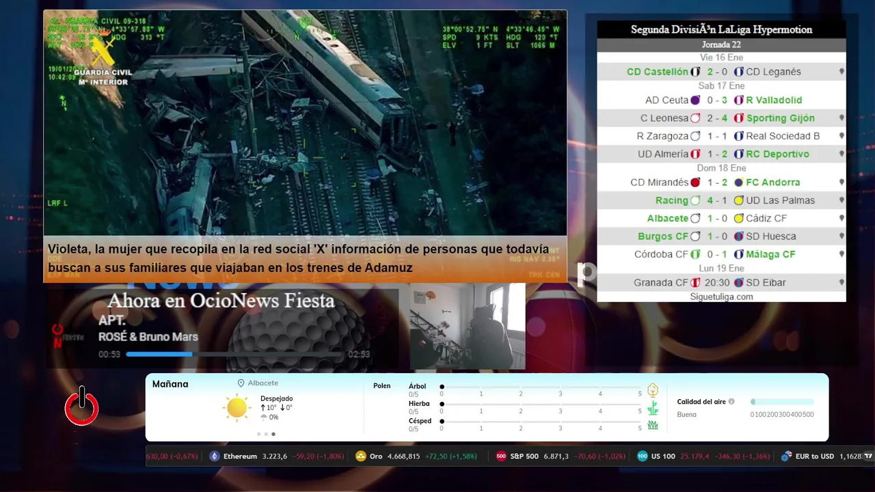Click the Césped lawn icon
875x492 pixels.
click(x=653, y=425)
